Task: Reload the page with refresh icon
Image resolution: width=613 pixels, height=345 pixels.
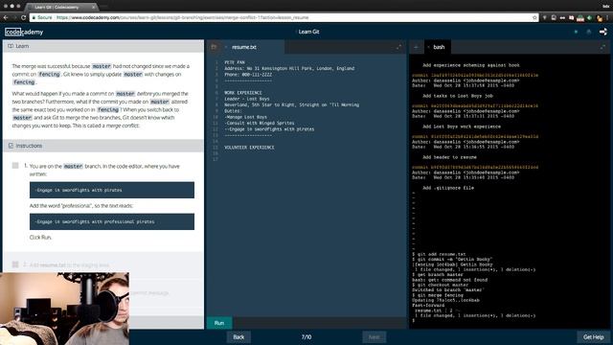Action: (23, 17)
